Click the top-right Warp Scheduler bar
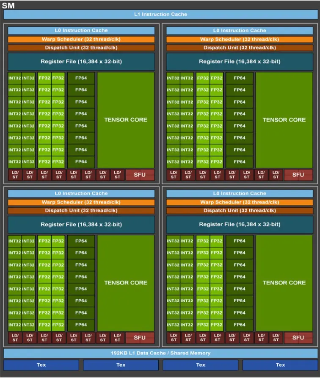The width and height of the screenshot is (320, 379). point(240,39)
